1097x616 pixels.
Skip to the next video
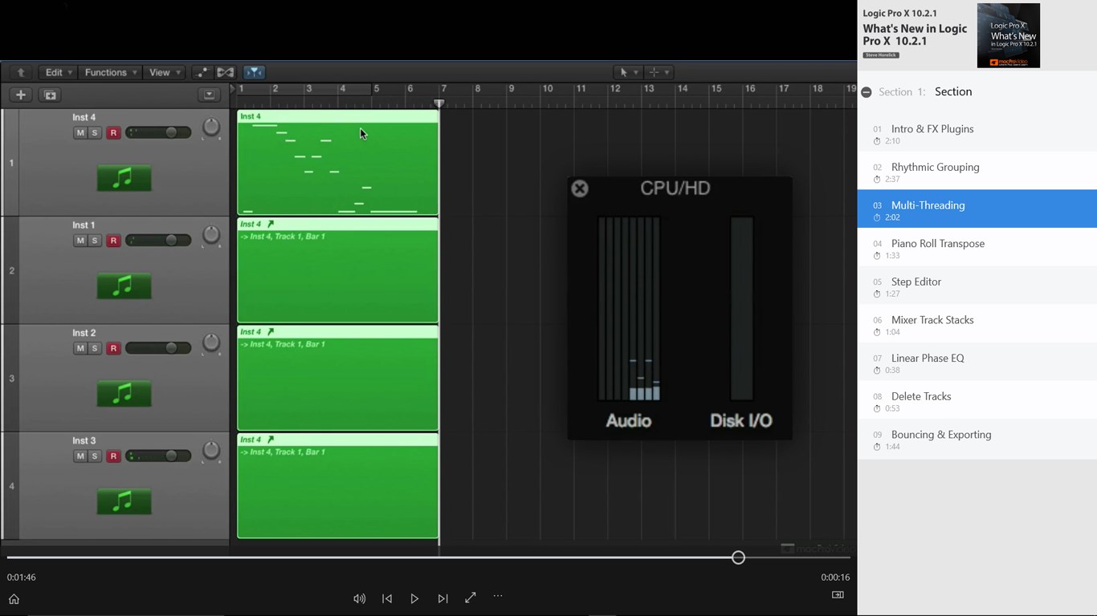(x=442, y=598)
